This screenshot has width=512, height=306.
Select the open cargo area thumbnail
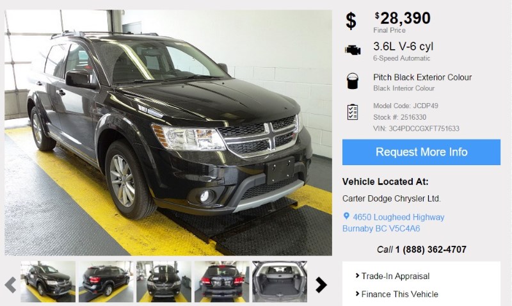[280, 282]
